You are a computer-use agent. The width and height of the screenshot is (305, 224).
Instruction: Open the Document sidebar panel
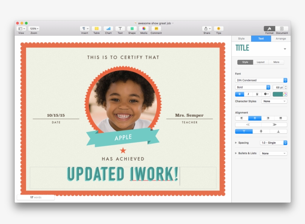pyautogui.click(x=282, y=29)
